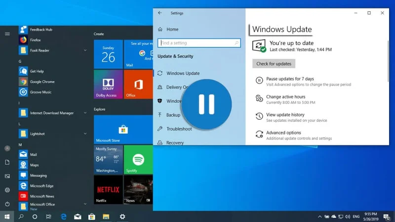395x222 pixels.
Task: Open the user account icon in Start
Action: (x=7, y=148)
